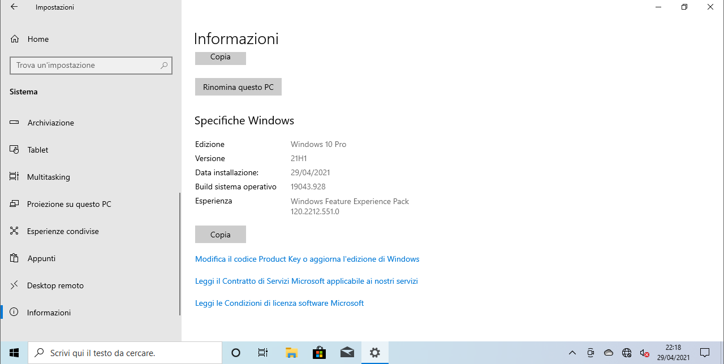Screen dimensions: 724x364
Task: Open Cortana from the taskbar
Action: (x=236, y=353)
